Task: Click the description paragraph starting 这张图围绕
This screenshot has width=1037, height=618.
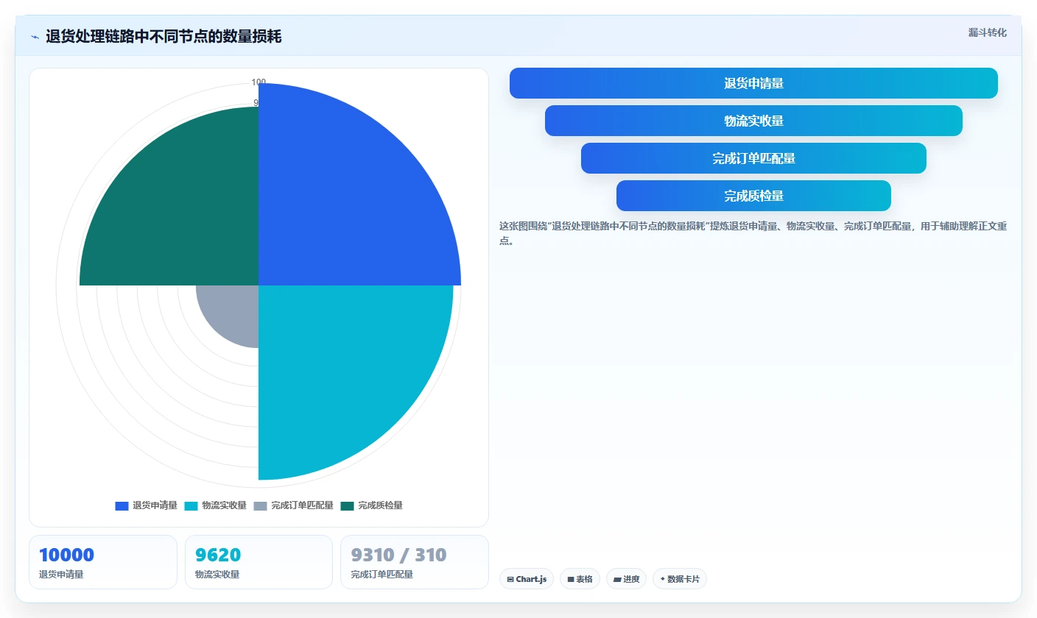Action: (x=753, y=233)
